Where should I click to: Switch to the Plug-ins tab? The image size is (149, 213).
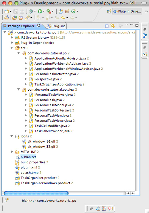click(x=56, y=26)
